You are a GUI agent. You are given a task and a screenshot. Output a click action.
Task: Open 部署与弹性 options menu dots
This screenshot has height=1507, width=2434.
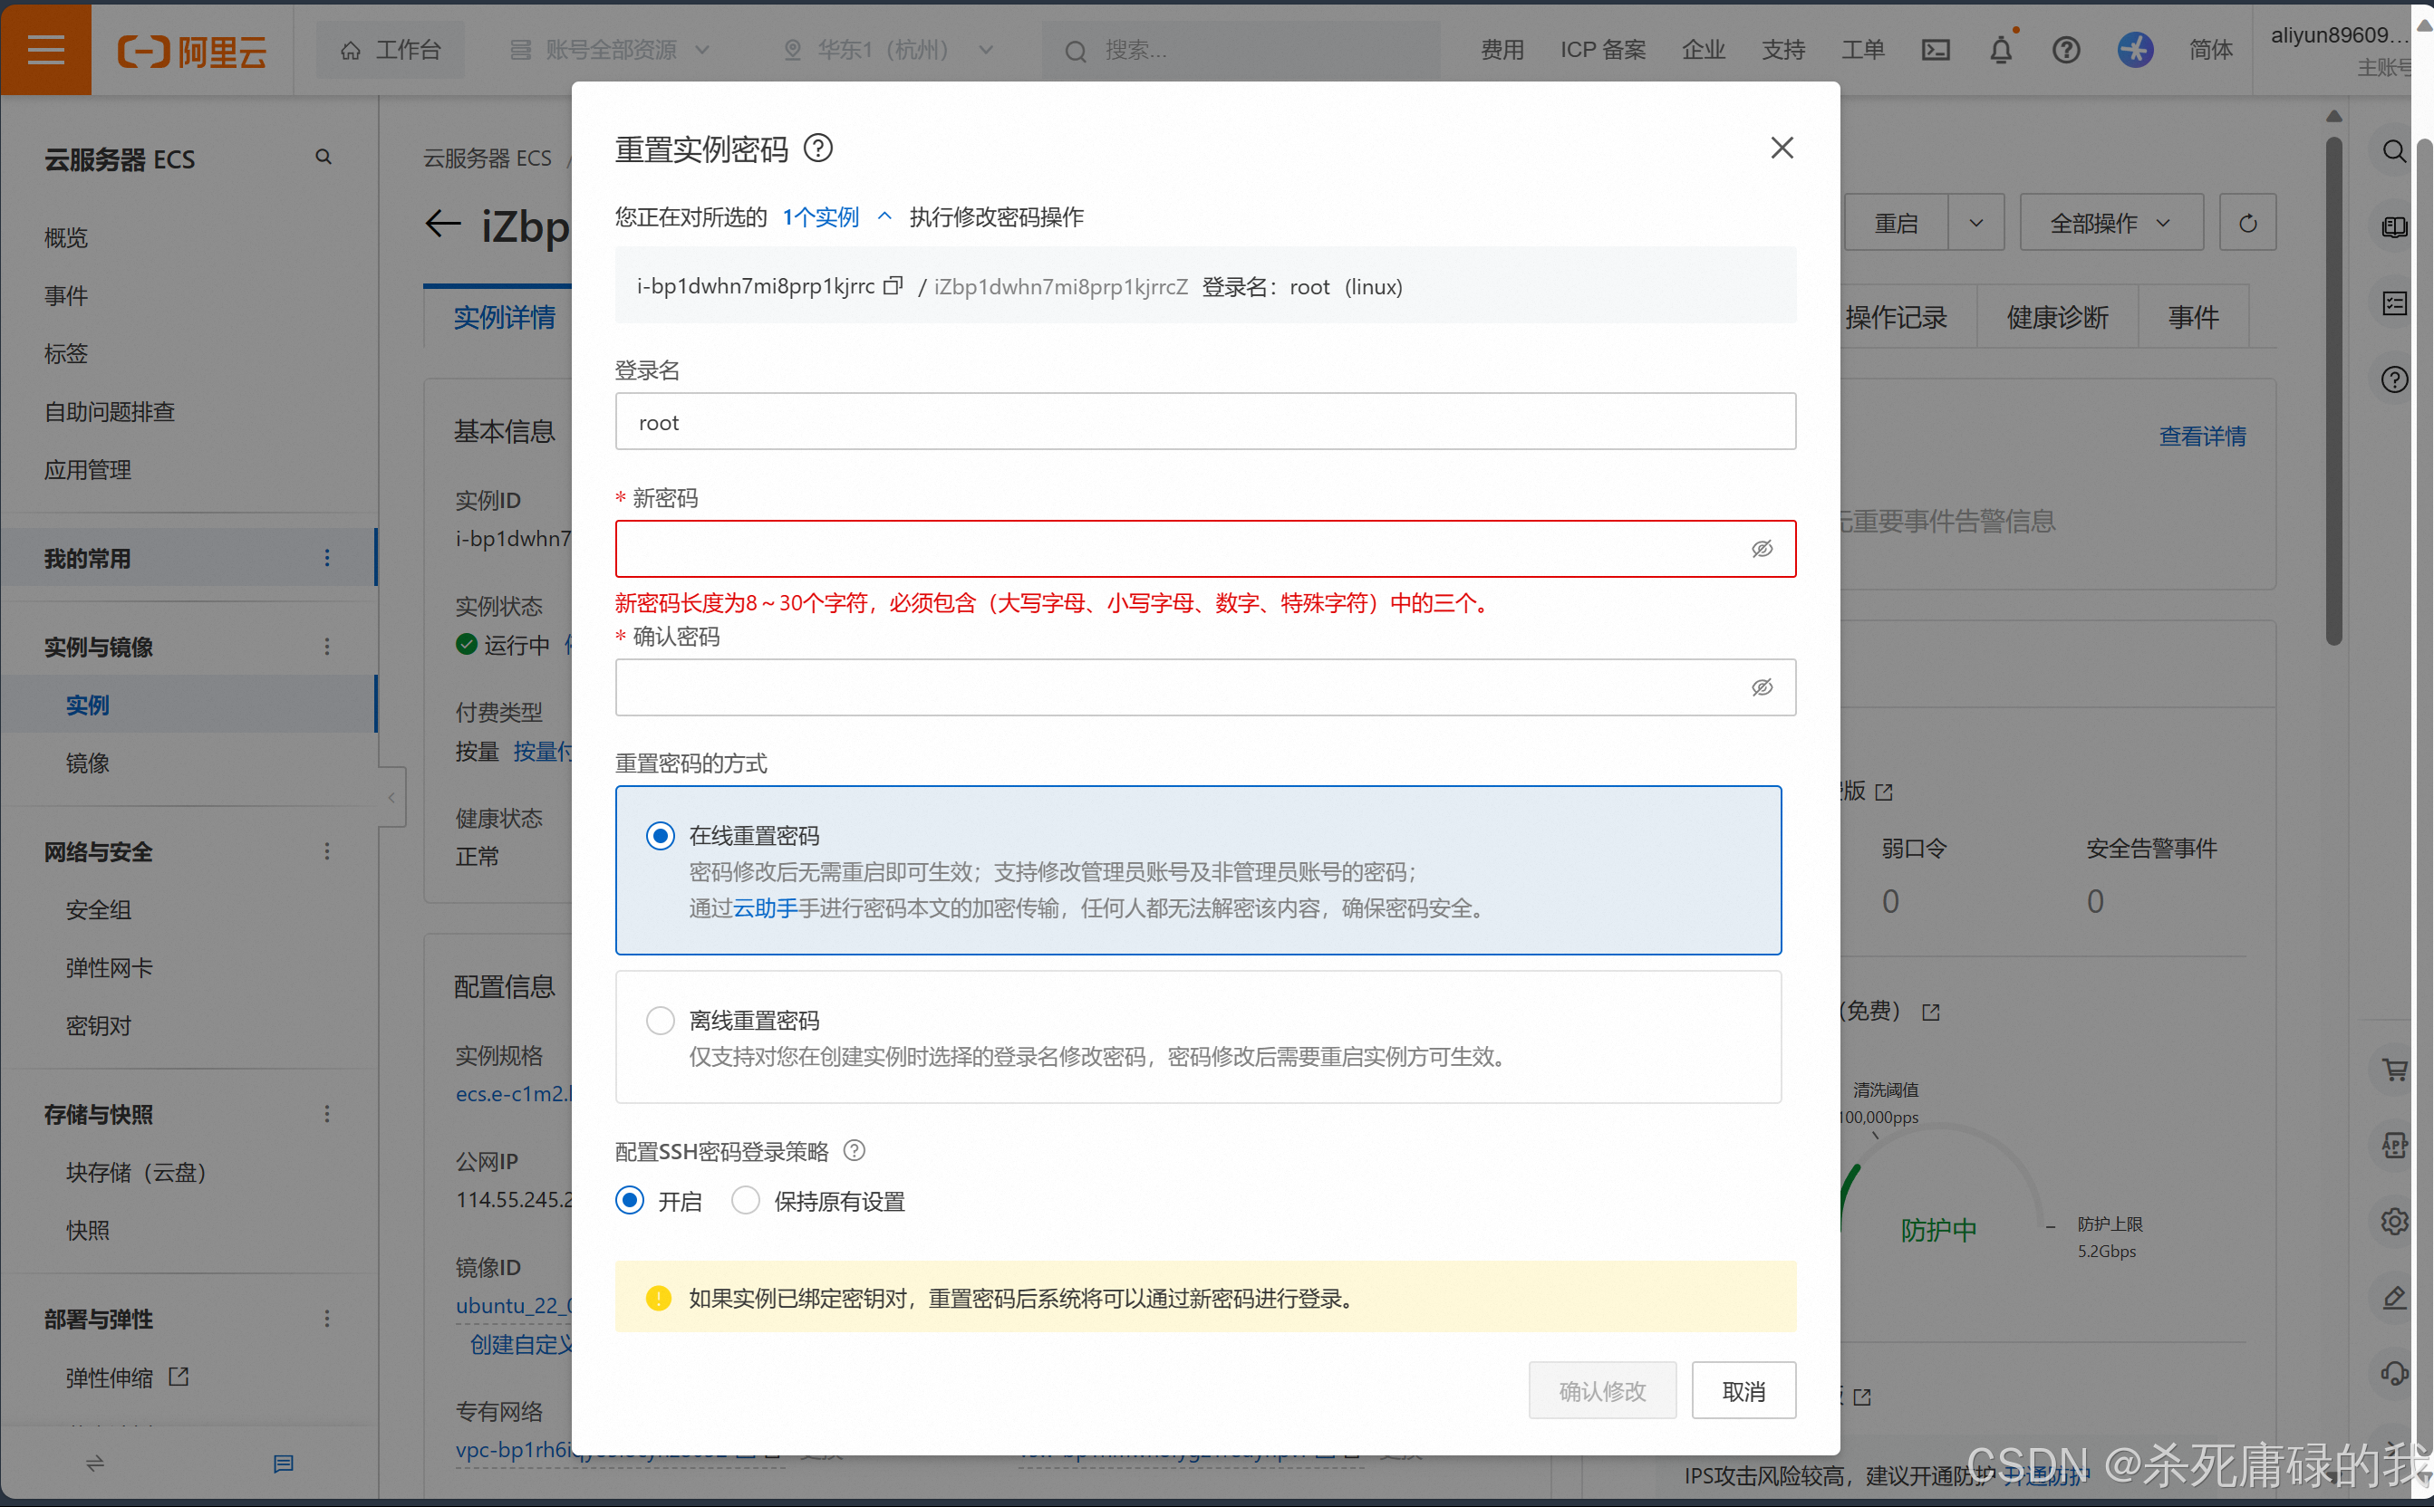[x=327, y=1319]
